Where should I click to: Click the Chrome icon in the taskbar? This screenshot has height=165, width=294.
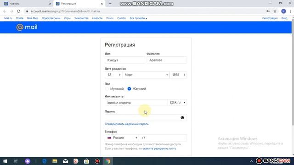108,161
